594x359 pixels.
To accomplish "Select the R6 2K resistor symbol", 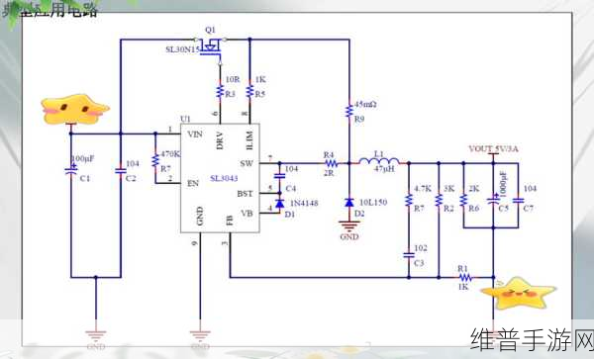I will tap(463, 201).
